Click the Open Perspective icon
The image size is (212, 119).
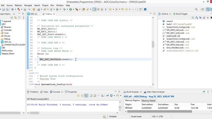(x=202, y=9)
